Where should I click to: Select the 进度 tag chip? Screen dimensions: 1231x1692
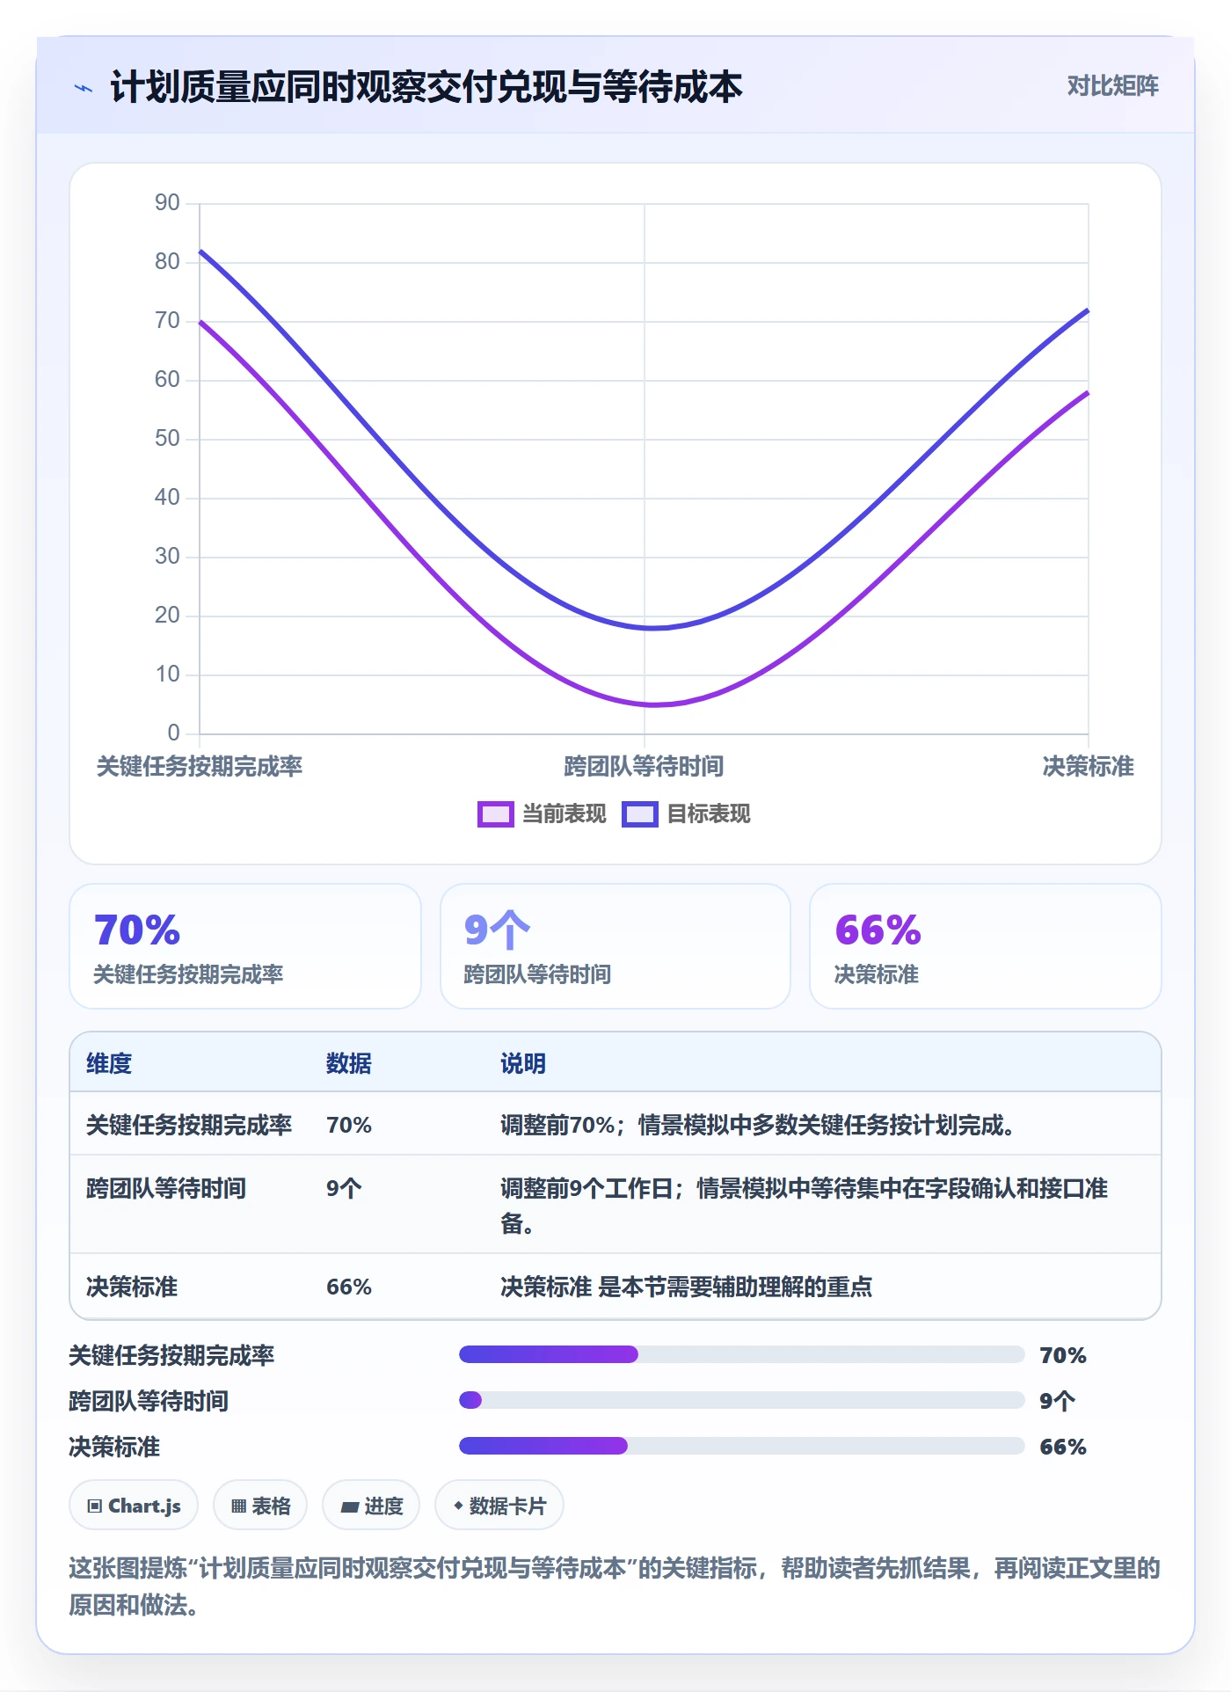point(371,1506)
